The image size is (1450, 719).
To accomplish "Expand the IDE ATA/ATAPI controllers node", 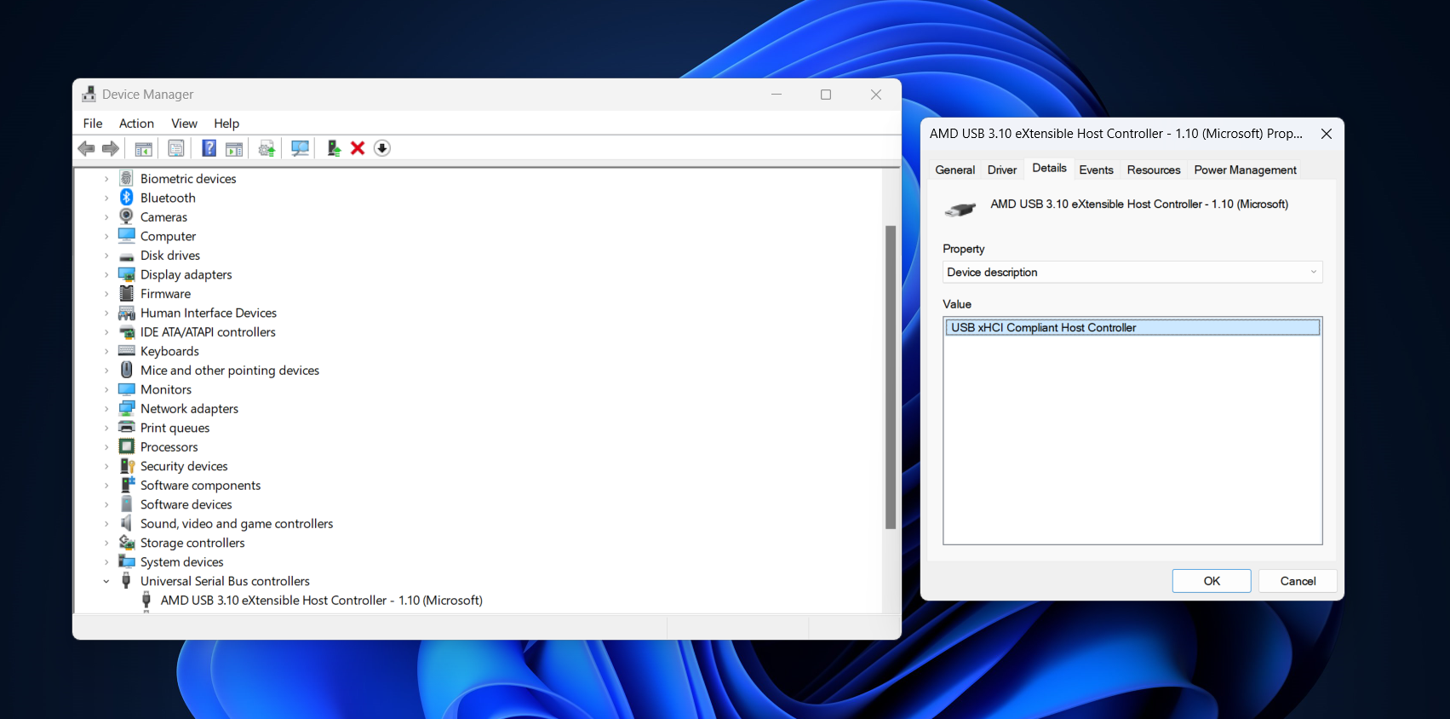I will pyautogui.click(x=106, y=332).
